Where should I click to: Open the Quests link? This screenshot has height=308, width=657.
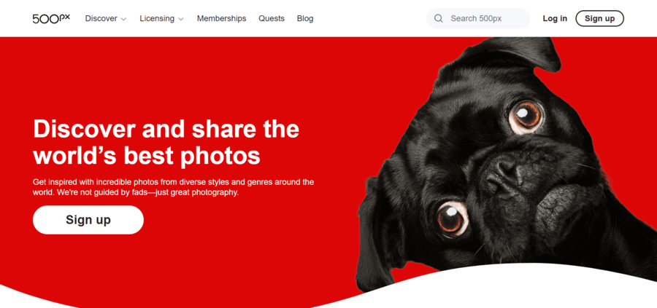click(x=272, y=18)
